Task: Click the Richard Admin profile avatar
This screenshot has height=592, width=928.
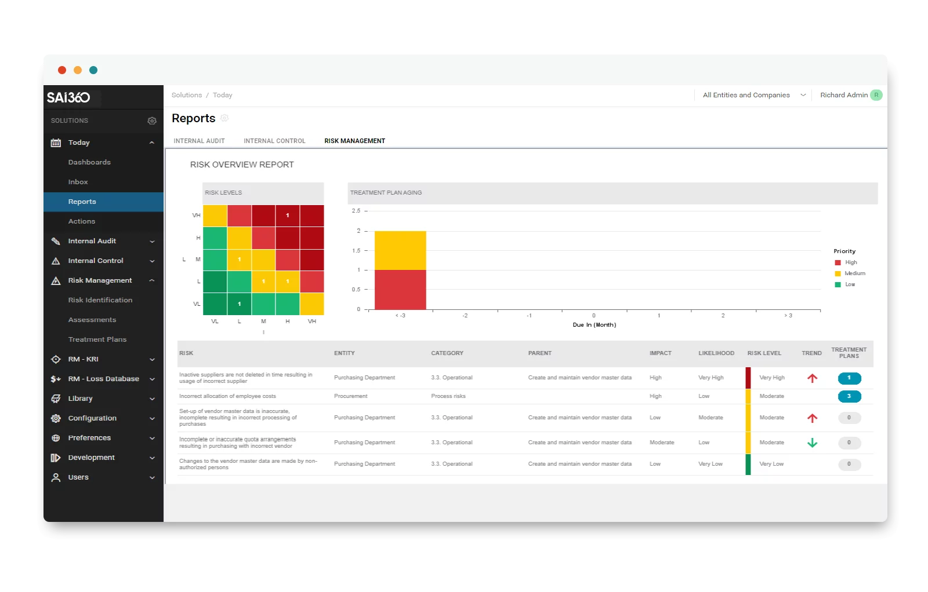Action: click(876, 94)
